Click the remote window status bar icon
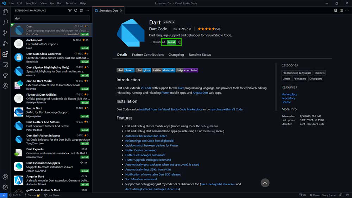The height and width of the screenshot is (198, 352). point(4,195)
